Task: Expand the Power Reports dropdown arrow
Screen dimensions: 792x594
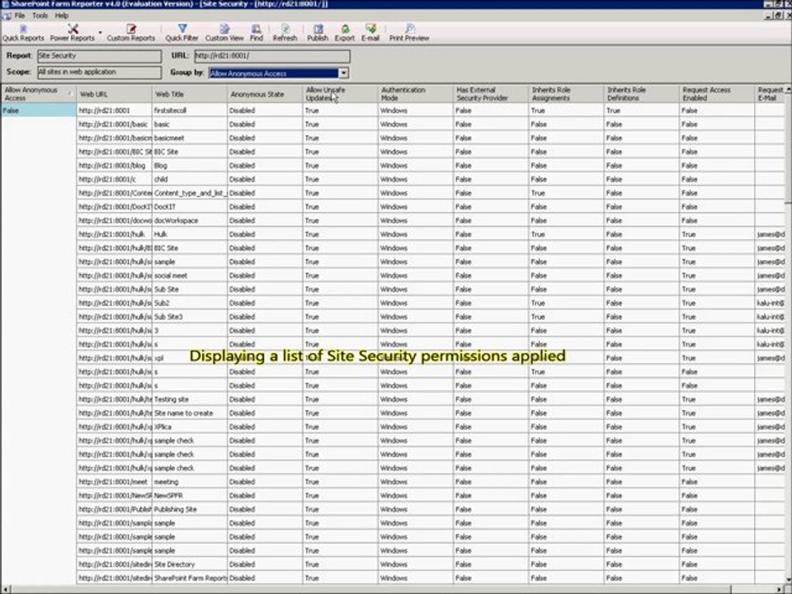Action: tap(100, 33)
